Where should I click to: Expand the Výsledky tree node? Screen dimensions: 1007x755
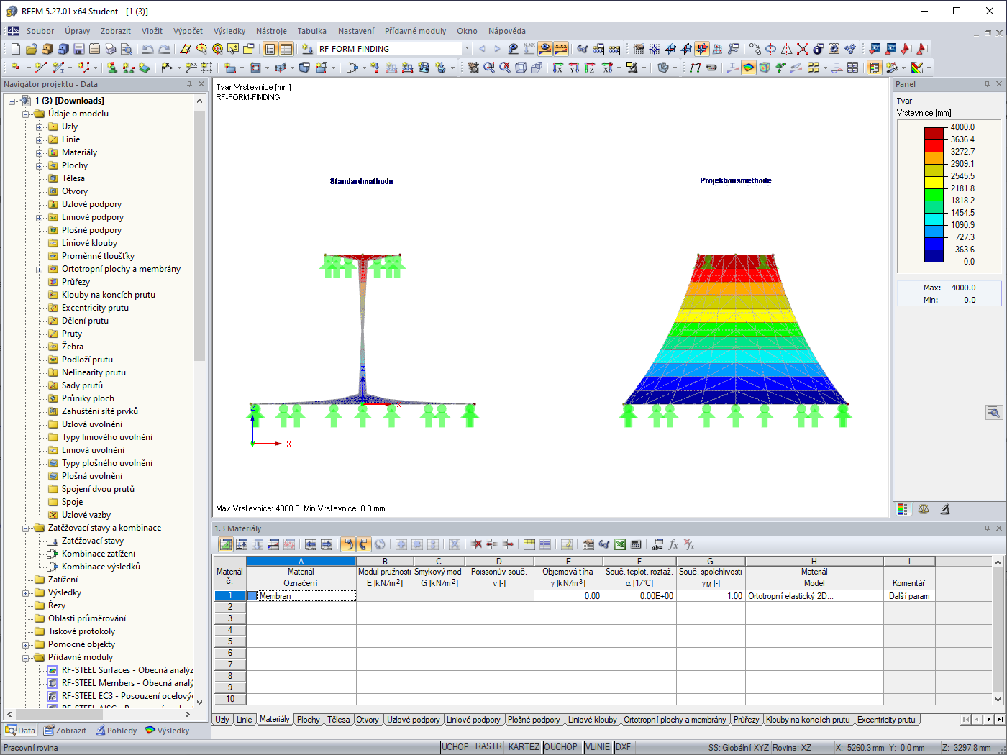click(26, 592)
